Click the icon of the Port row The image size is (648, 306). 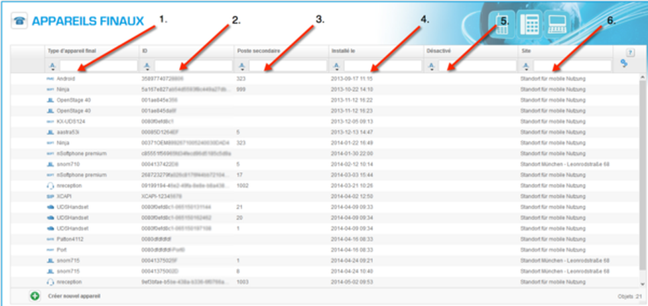point(50,250)
